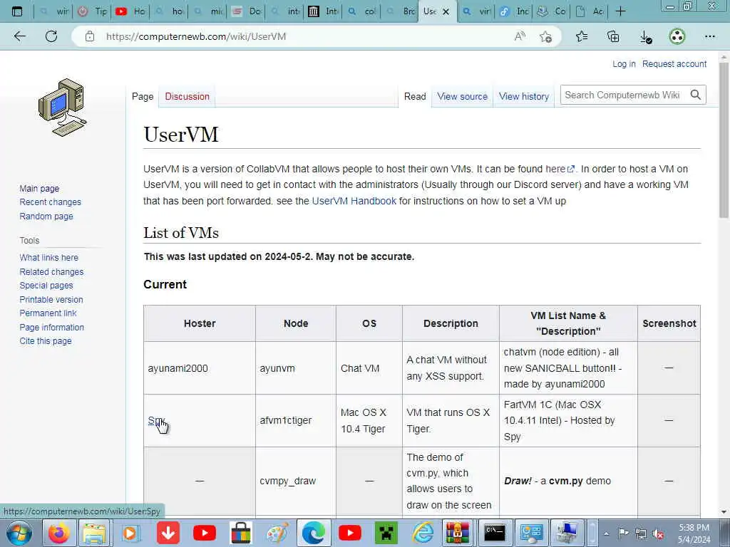Open the Downloads icon in toolbar
Viewport: 730px width, 547px height.
[x=645, y=37]
